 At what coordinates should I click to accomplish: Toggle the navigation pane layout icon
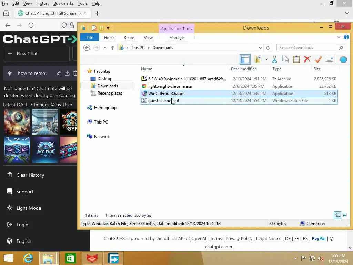[x=245, y=59]
